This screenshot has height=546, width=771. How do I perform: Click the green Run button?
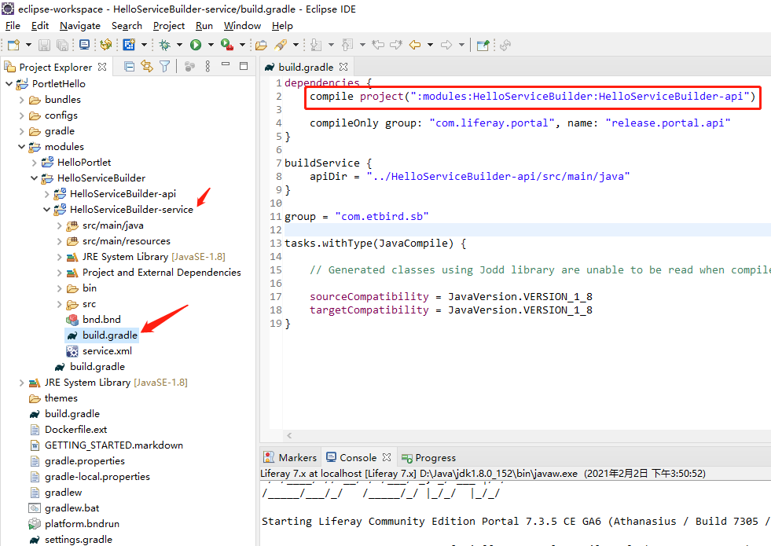coord(196,45)
